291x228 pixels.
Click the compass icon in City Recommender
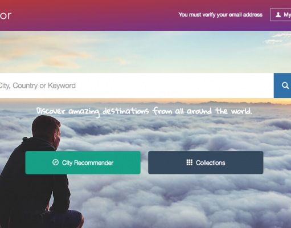pyautogui.click(x=55, y=162)
